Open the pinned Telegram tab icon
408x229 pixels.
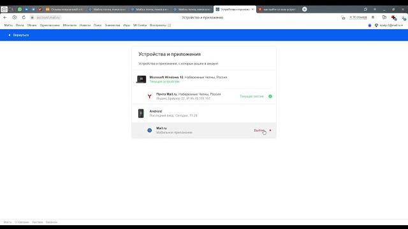(x=33, y=9)
